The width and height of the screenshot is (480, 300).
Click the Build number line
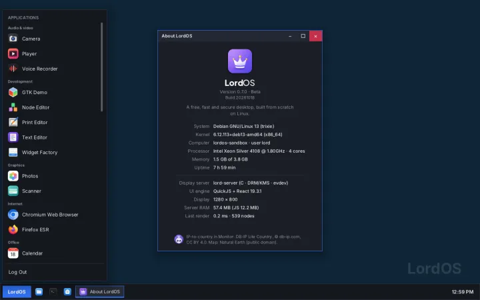point(240,97)
